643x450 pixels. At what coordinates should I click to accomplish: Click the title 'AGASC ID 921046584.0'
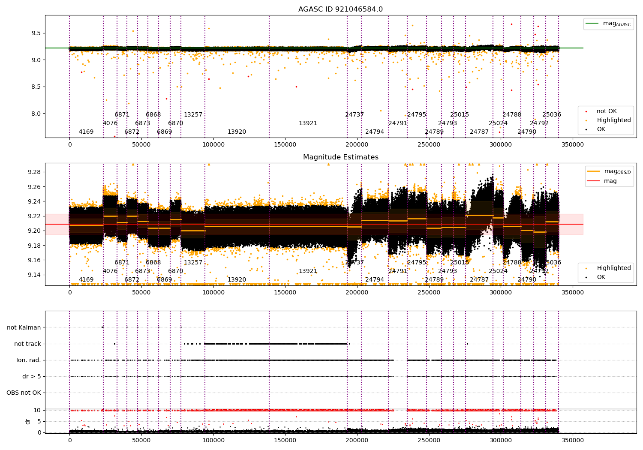tap(340, 9)
